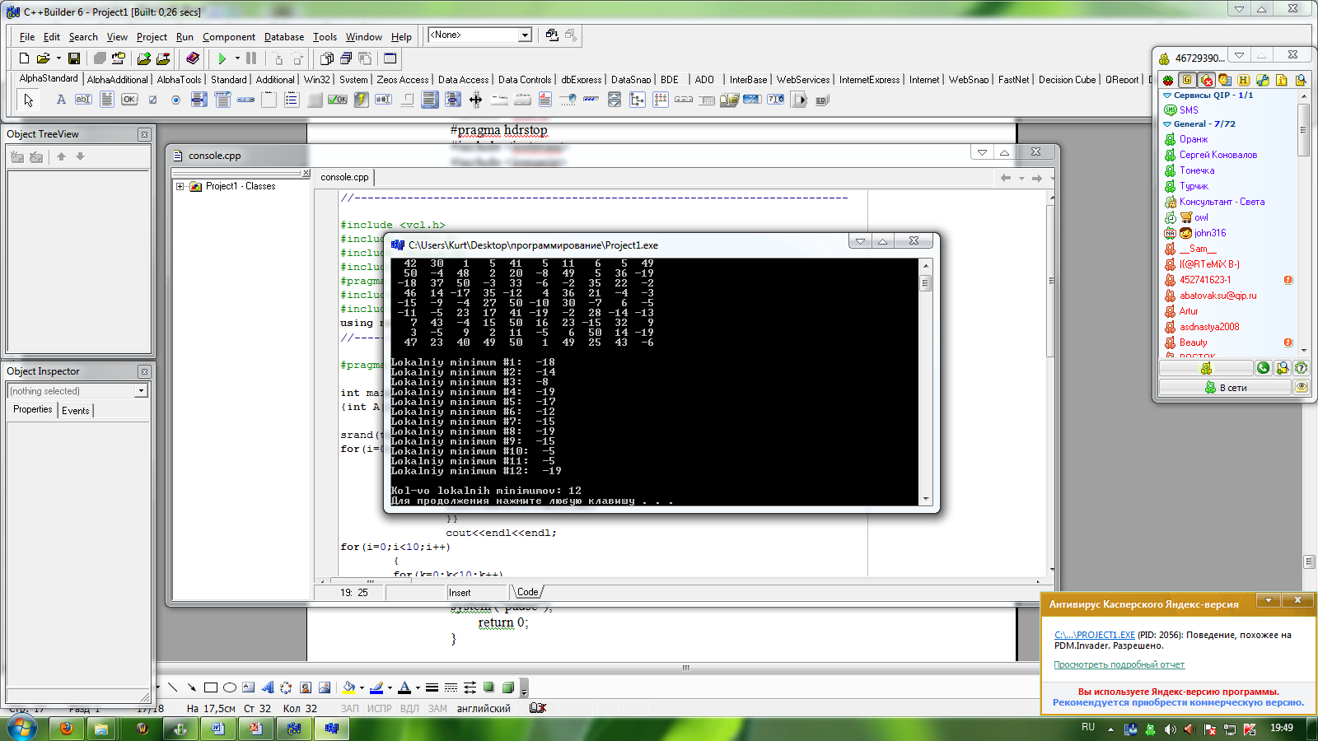Open the Search menu
The height and width of the screenshot is (741, 1318).
pos(83,37)
